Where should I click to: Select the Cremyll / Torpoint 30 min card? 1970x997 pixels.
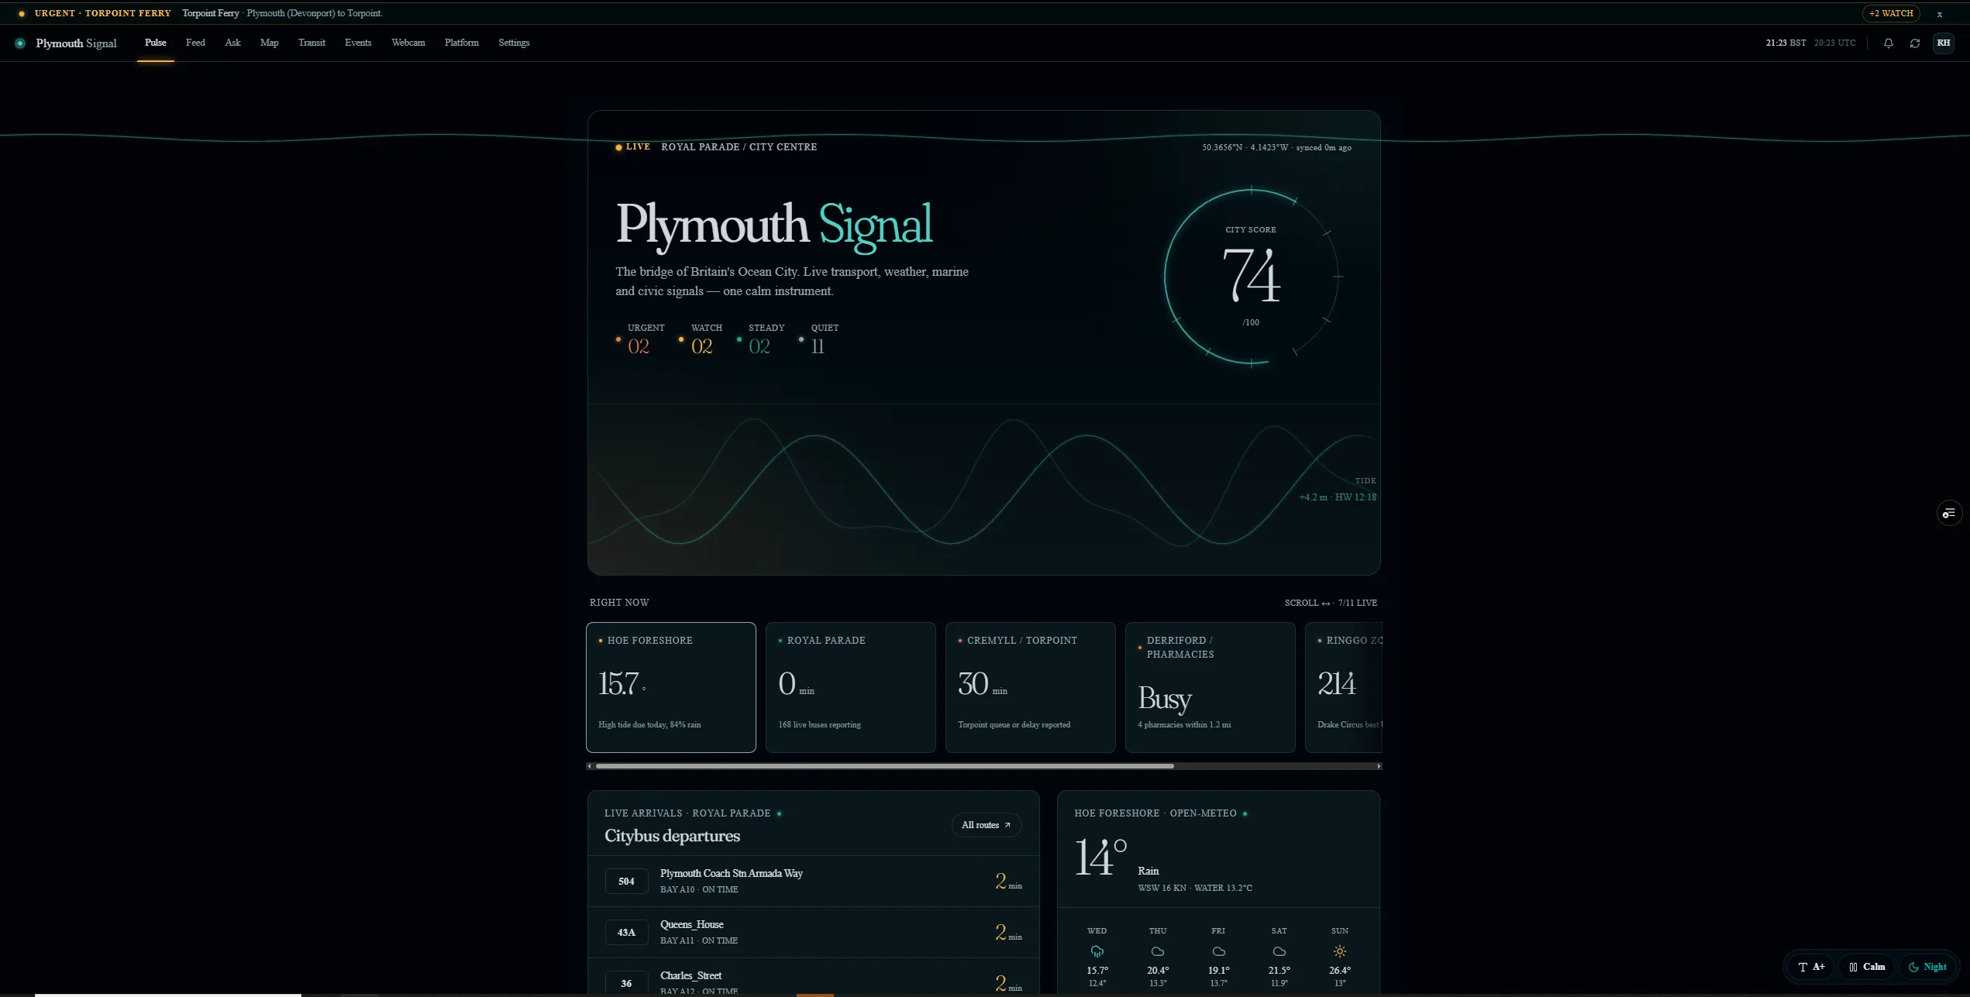tap(1030, 687)
